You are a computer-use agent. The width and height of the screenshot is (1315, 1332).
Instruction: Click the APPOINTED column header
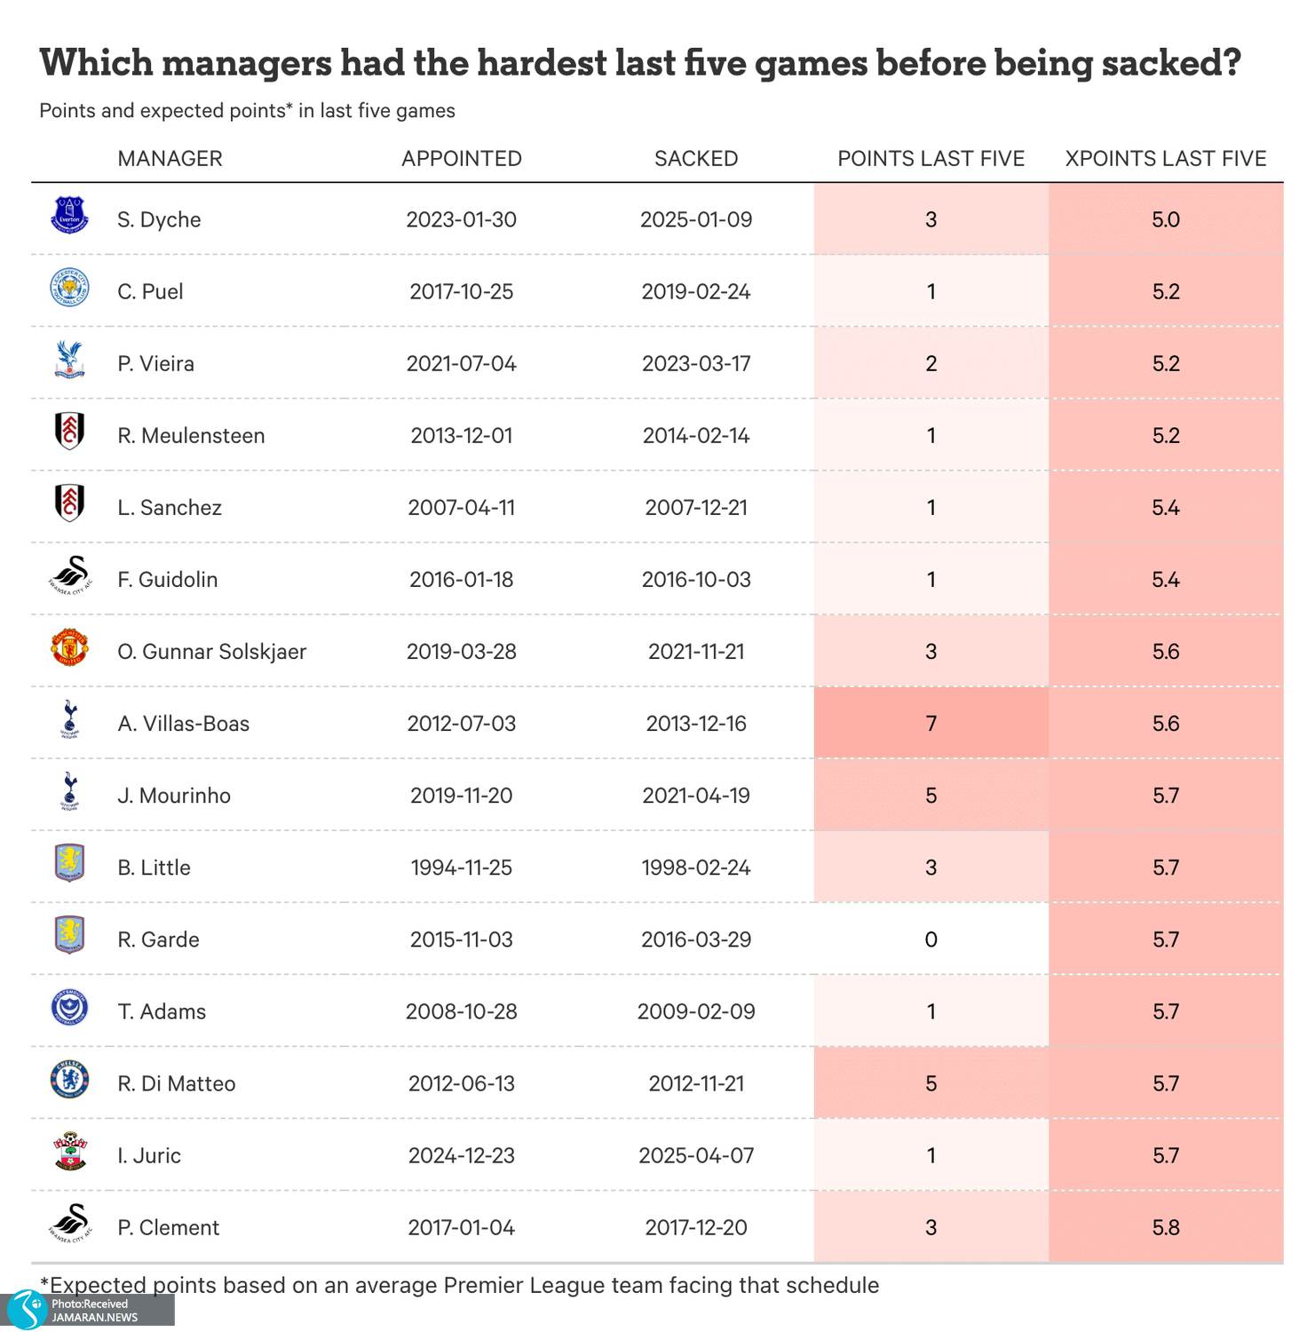(x=461, y=159)
